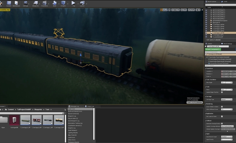Select Map Check in Message Log list
236x143 pixels.
pos(73,135)
